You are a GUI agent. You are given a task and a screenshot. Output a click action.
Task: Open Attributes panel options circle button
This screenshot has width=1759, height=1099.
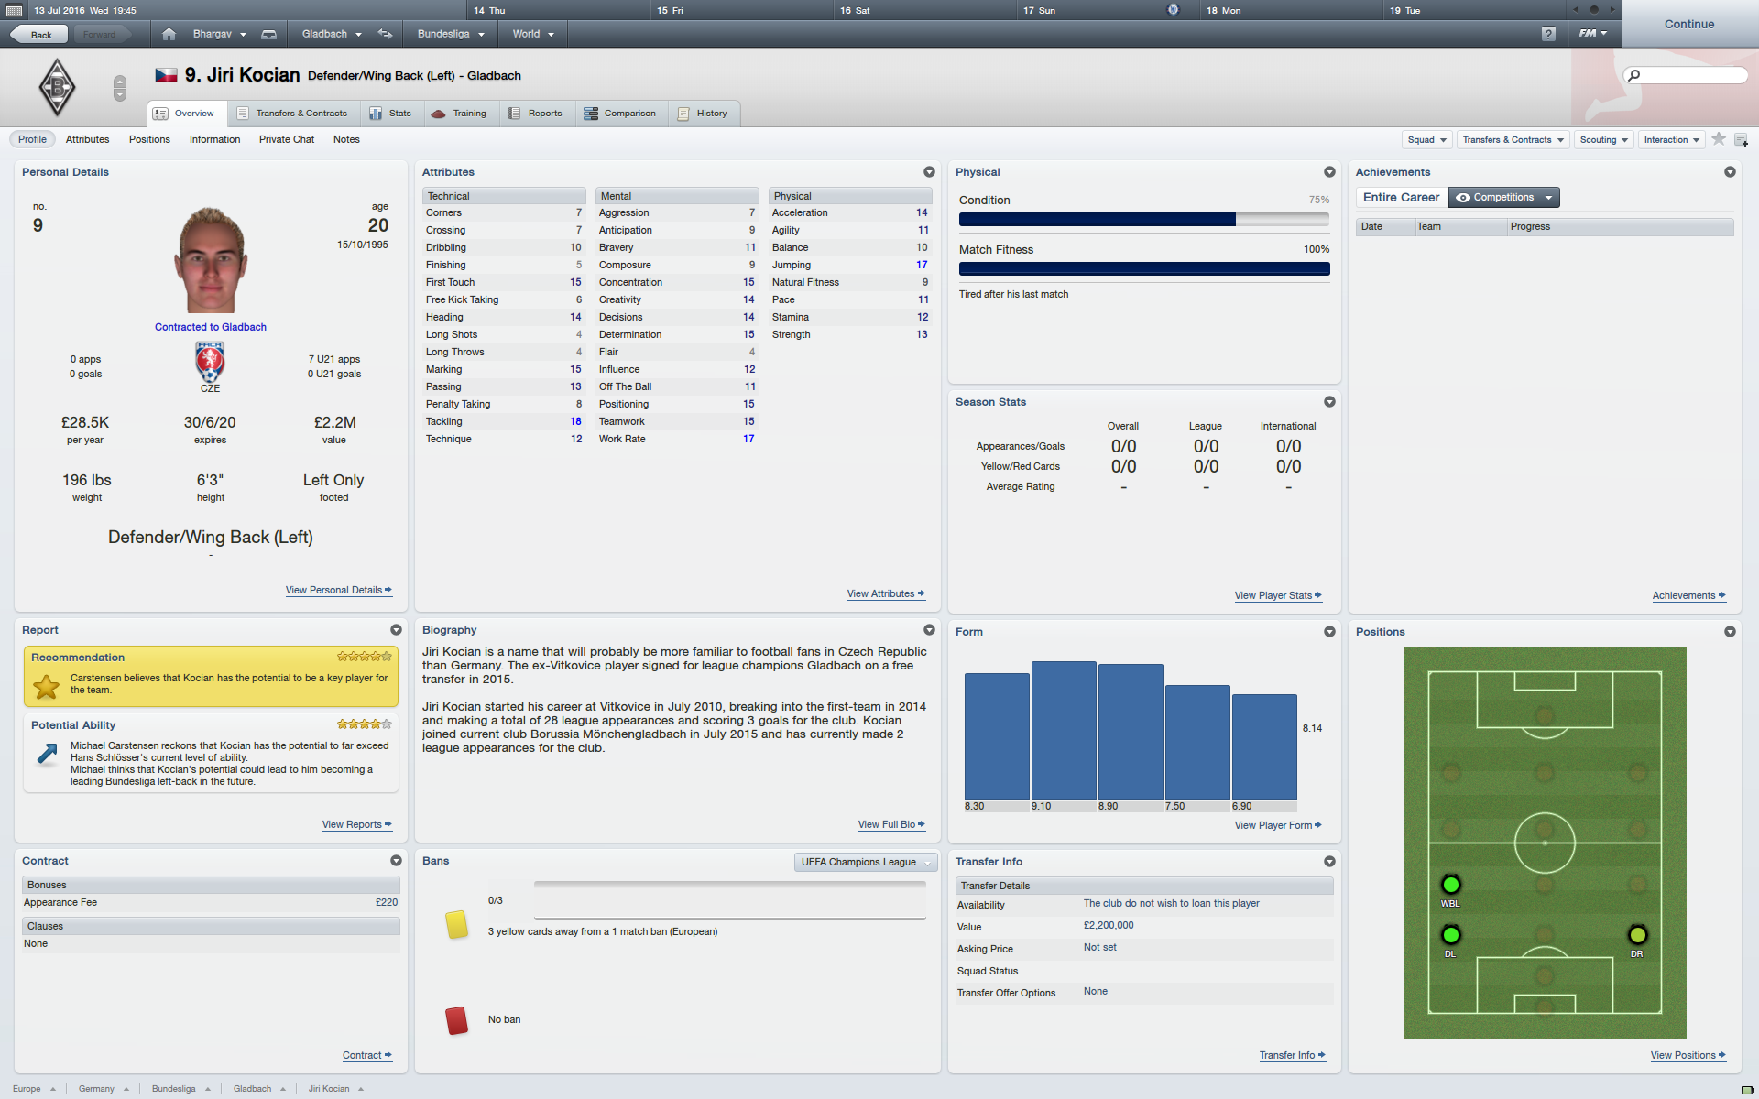pyautogui.click(x=929, y=172)
